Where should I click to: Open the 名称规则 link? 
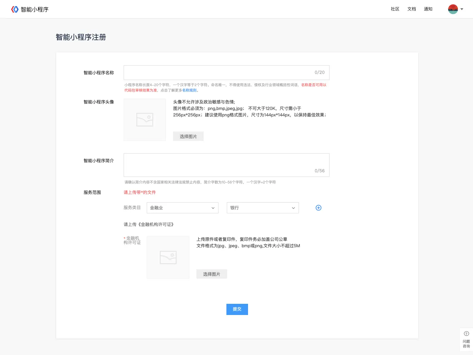coord(190,90)
